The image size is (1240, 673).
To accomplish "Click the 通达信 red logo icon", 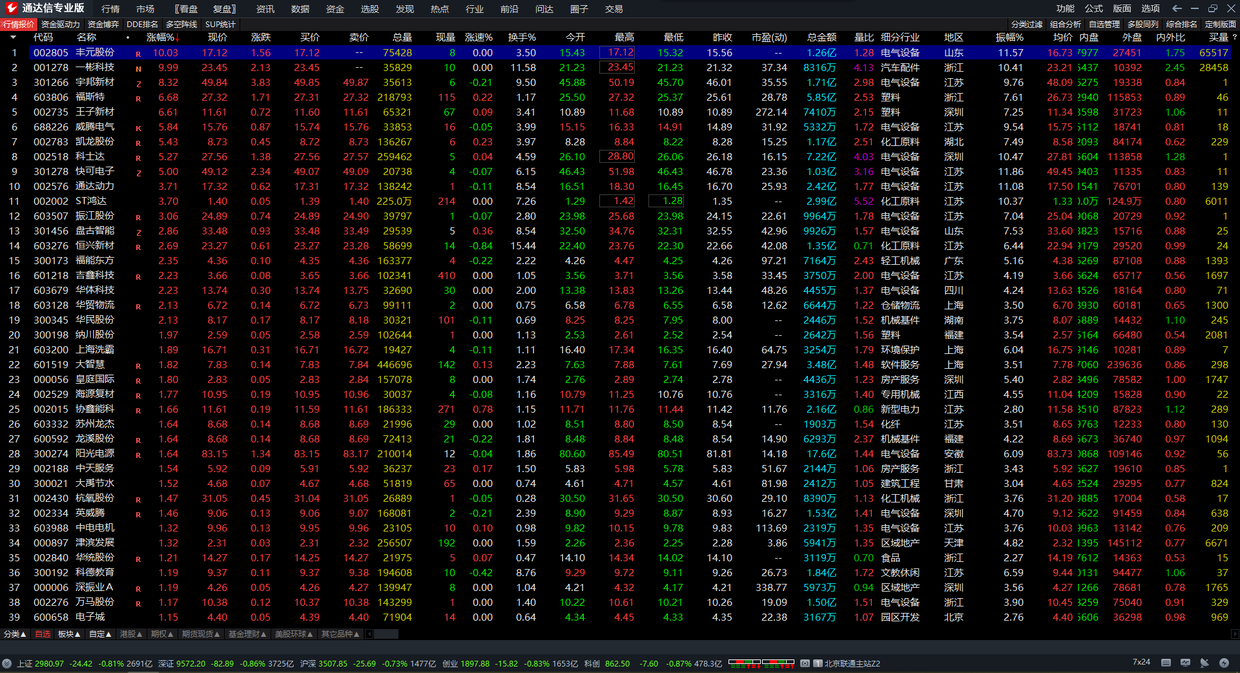I will click(x=12, y=8).
